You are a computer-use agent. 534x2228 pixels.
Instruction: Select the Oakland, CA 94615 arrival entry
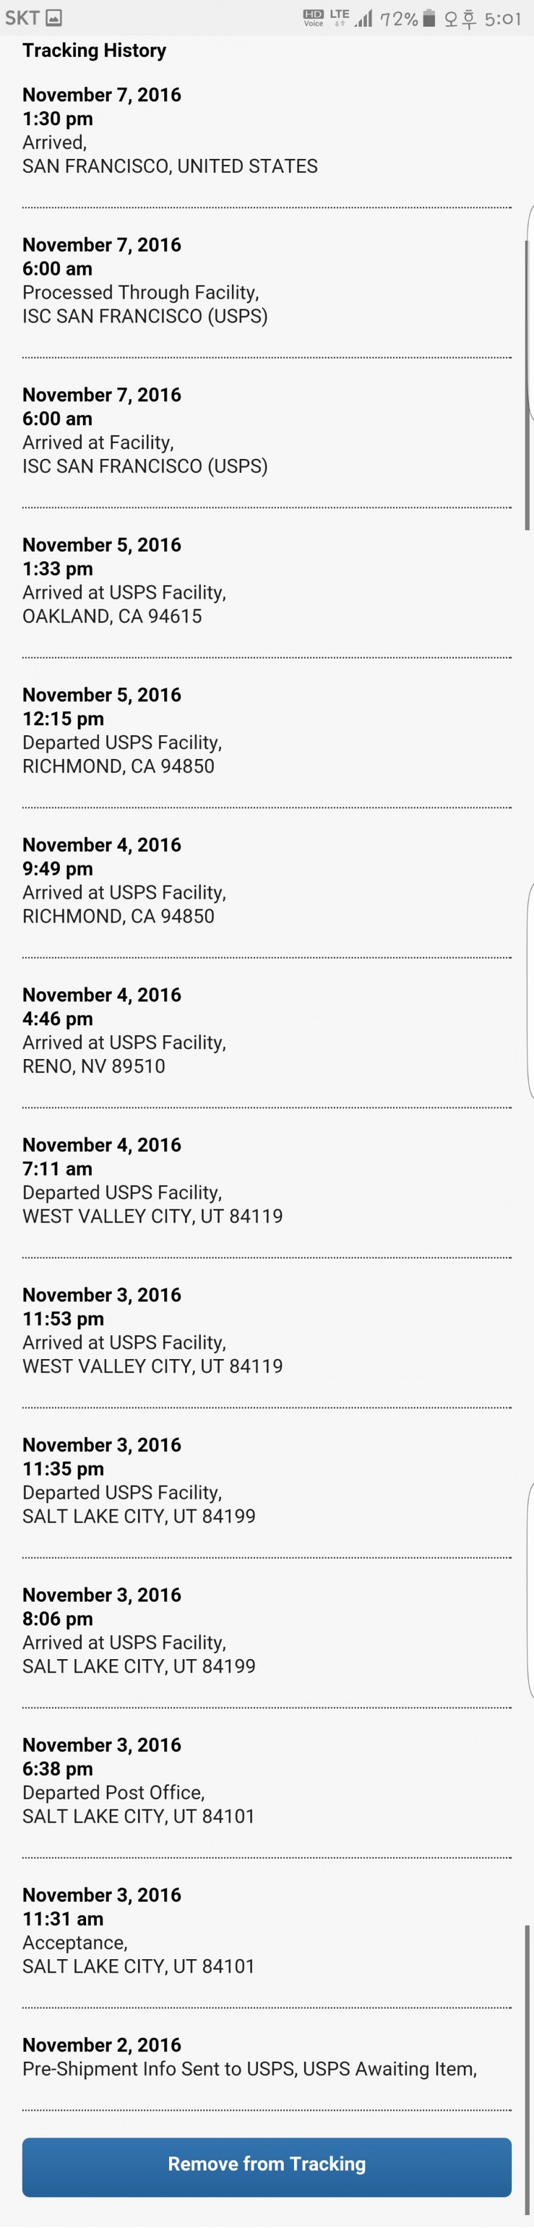tap(123, 581)
